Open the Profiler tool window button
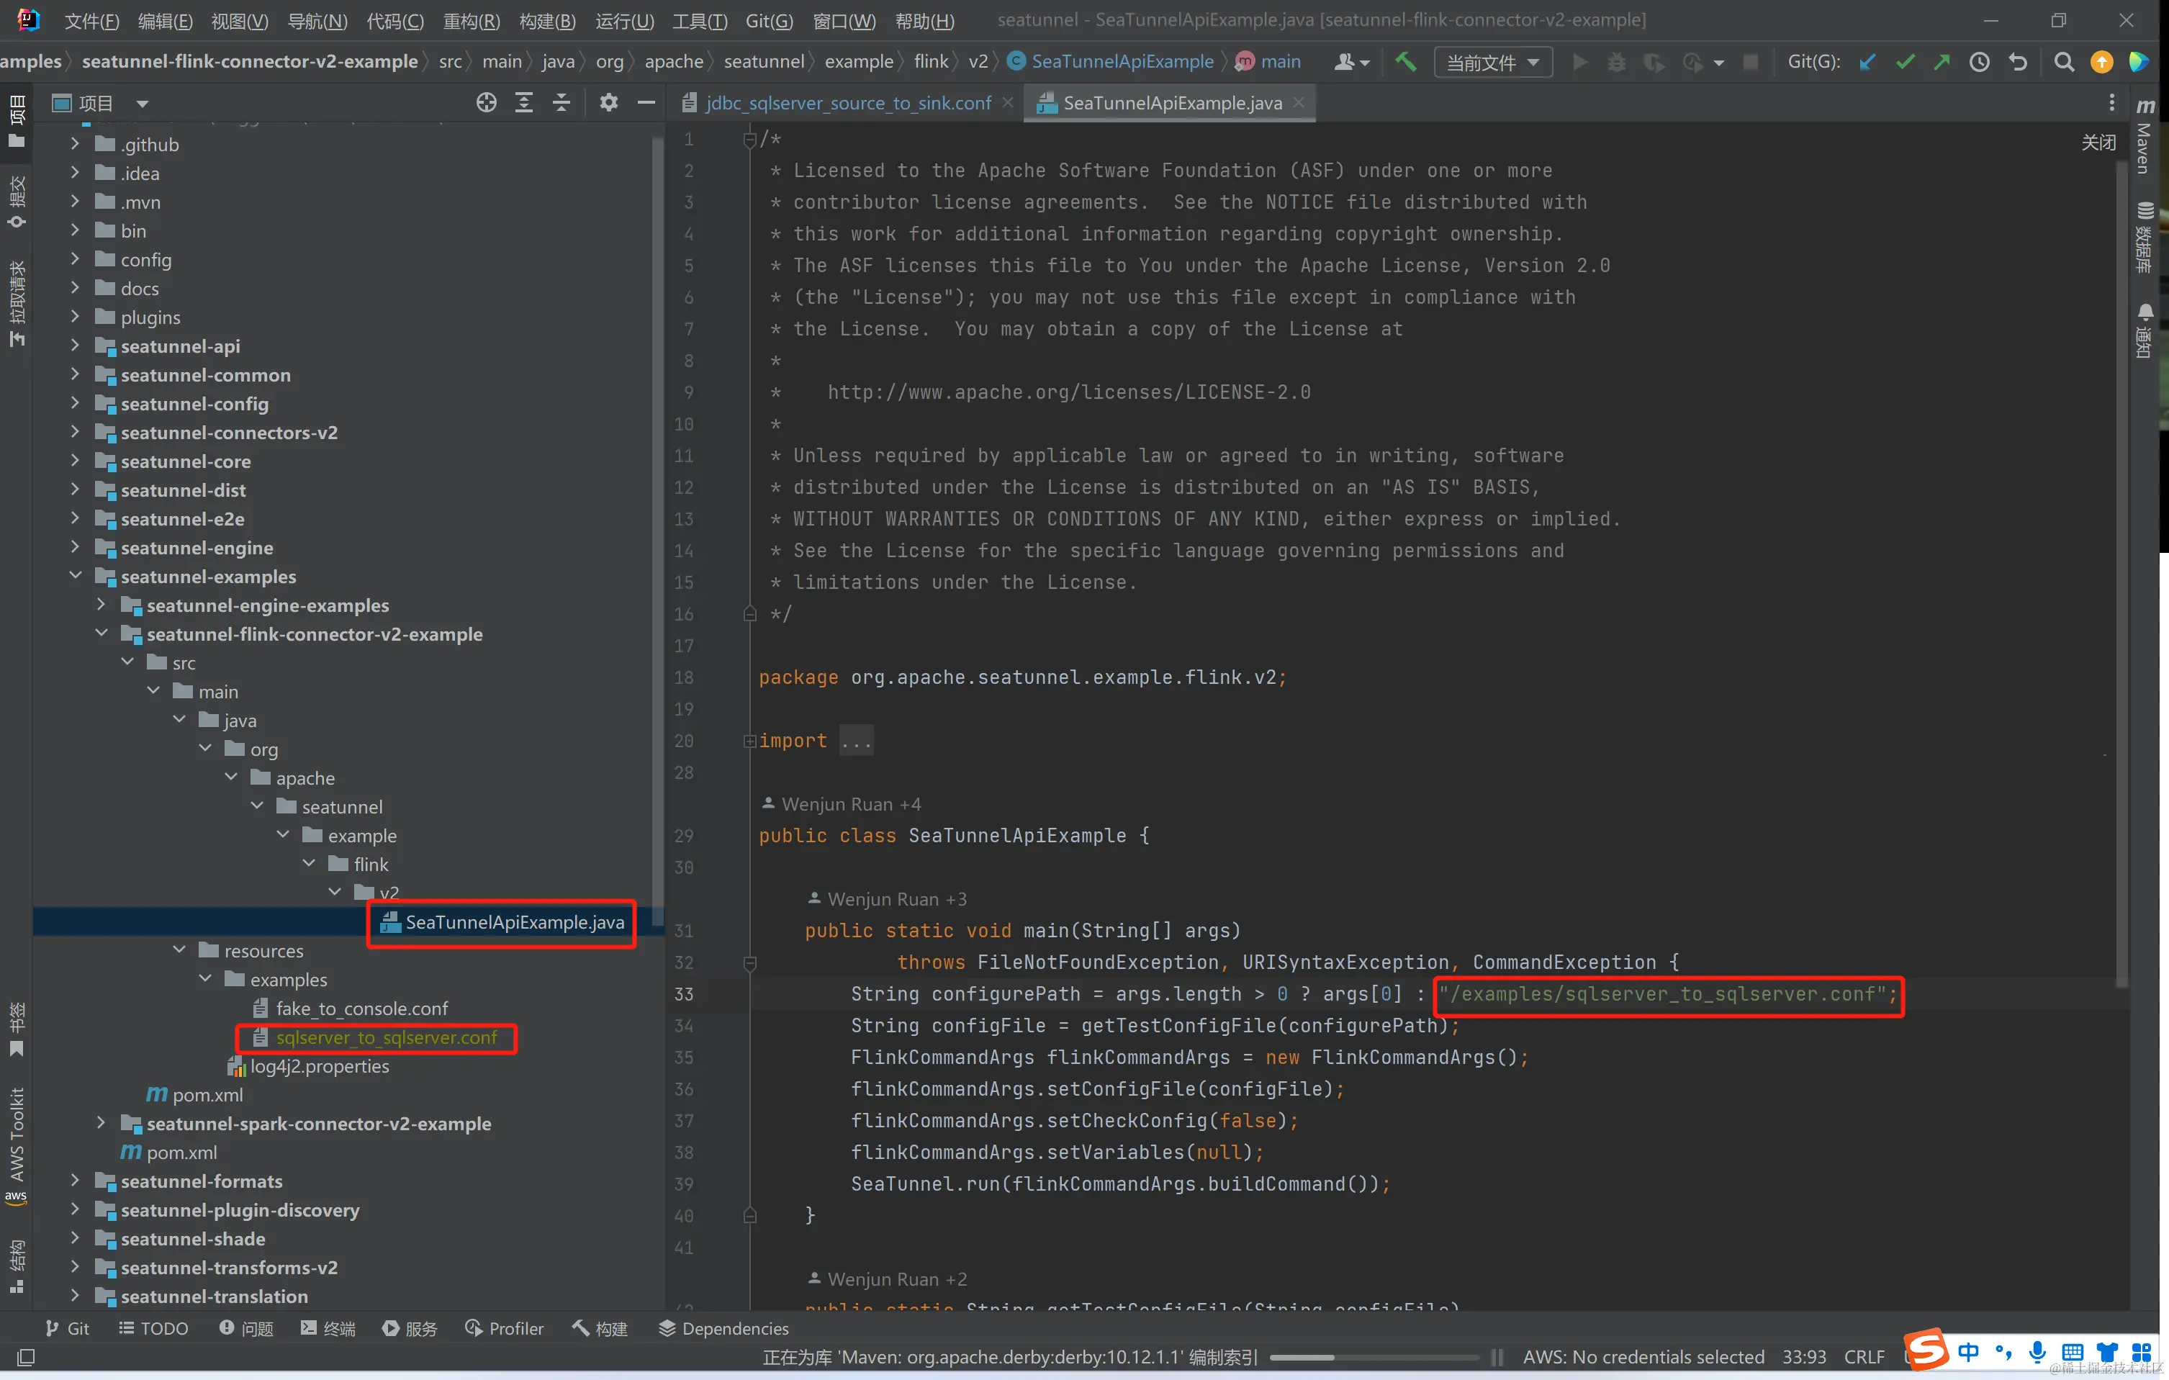This screenshot has width=2169, height=1380. [505, 1327]
